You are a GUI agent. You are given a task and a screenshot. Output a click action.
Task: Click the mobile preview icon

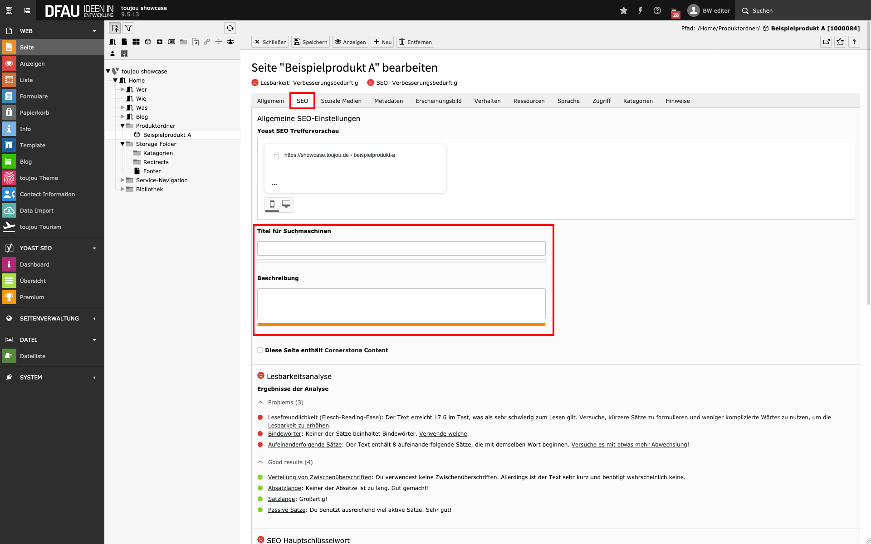pos(272,204)
